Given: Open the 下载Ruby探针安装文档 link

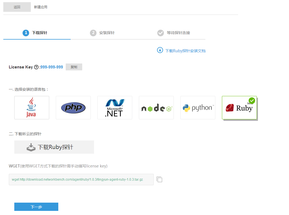Looking at the screenshot, I should [x=185, y=51].
